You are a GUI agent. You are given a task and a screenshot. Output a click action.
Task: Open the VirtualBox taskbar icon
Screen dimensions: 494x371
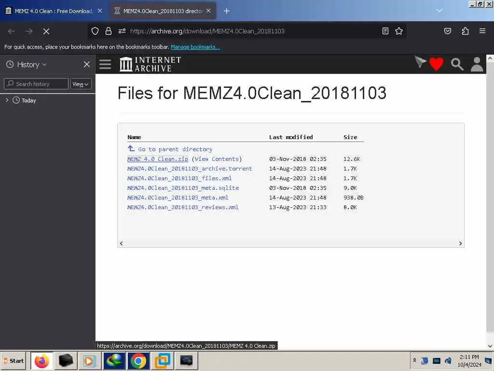coord(162,360)
